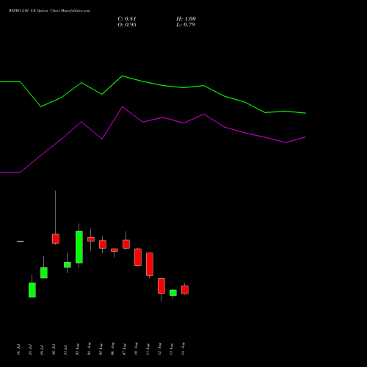Select the red candlestick for 07 Aug
The height and width of the screenshot is (367, 367).
[x=126, y=244]
